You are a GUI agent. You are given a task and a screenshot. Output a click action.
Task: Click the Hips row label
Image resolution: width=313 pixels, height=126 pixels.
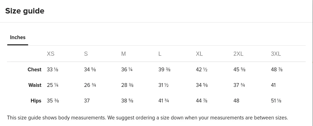[x=36, y=100]
